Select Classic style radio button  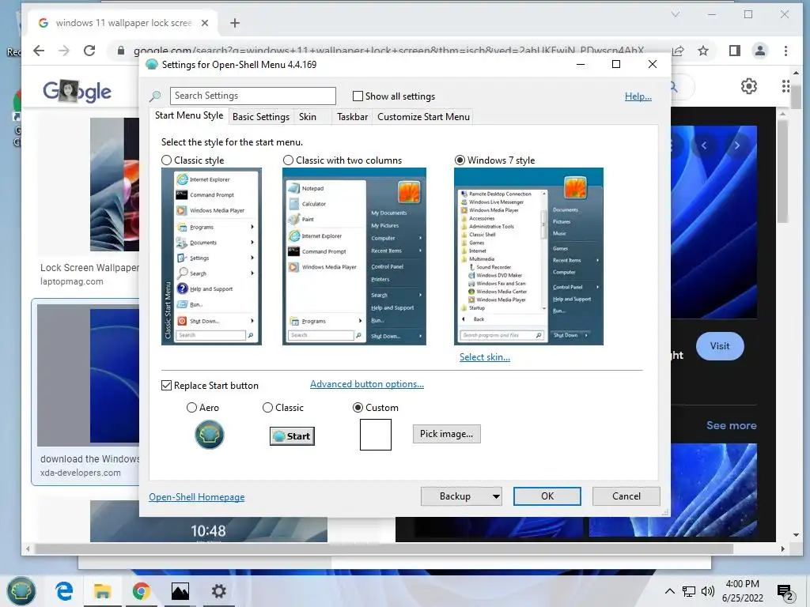coord(166,160)
